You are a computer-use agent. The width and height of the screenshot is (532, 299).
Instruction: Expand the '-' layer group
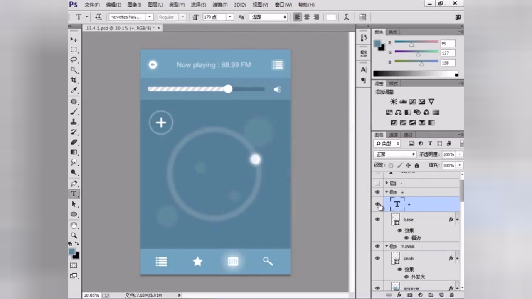(387, 183)
